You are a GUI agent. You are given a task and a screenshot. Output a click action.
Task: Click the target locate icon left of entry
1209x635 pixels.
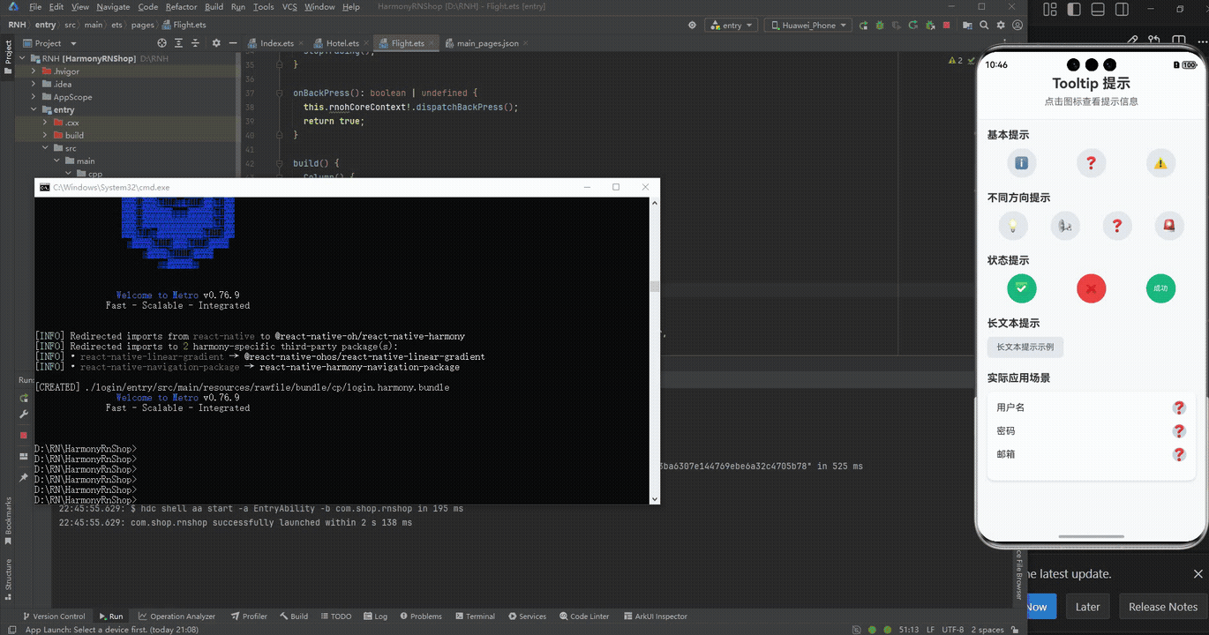pyautogui.click(x=692, y=26)
